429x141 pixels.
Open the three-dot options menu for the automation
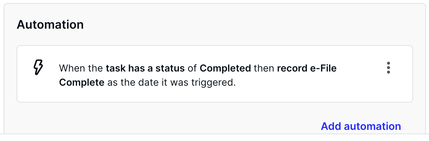[388, 68]
